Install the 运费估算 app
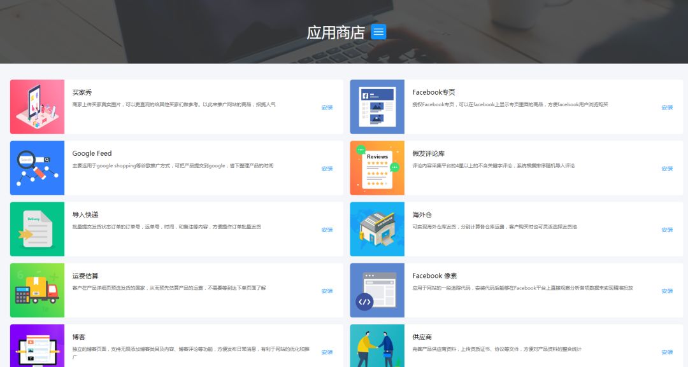Viewport: 688px width, 367px height. pos(327,291)
